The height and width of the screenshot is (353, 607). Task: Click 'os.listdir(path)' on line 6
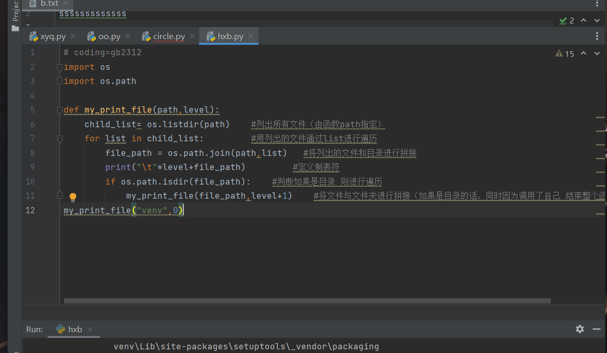tap(188, 125)
